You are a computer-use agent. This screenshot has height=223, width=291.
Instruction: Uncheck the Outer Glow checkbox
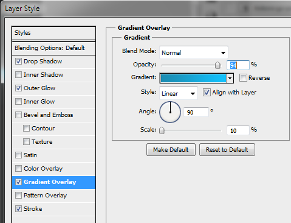pyautogui.click(x=18, y=88)
